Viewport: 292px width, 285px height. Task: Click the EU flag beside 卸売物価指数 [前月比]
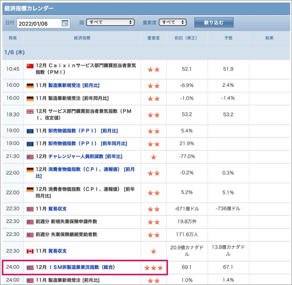[30, 131]
